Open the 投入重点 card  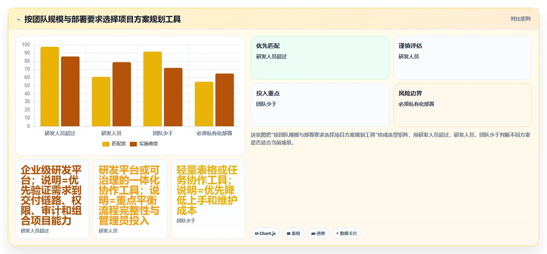[320, 105]
